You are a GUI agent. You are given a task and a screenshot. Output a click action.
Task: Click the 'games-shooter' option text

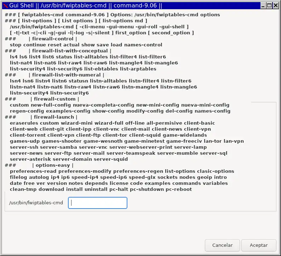click(x=62, y=141)
